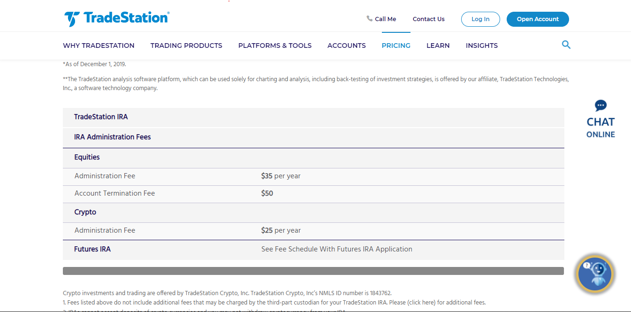Screen dimensions: 631x312
Task: Click the $50 termination fee value
Action: tap(267, 193)
